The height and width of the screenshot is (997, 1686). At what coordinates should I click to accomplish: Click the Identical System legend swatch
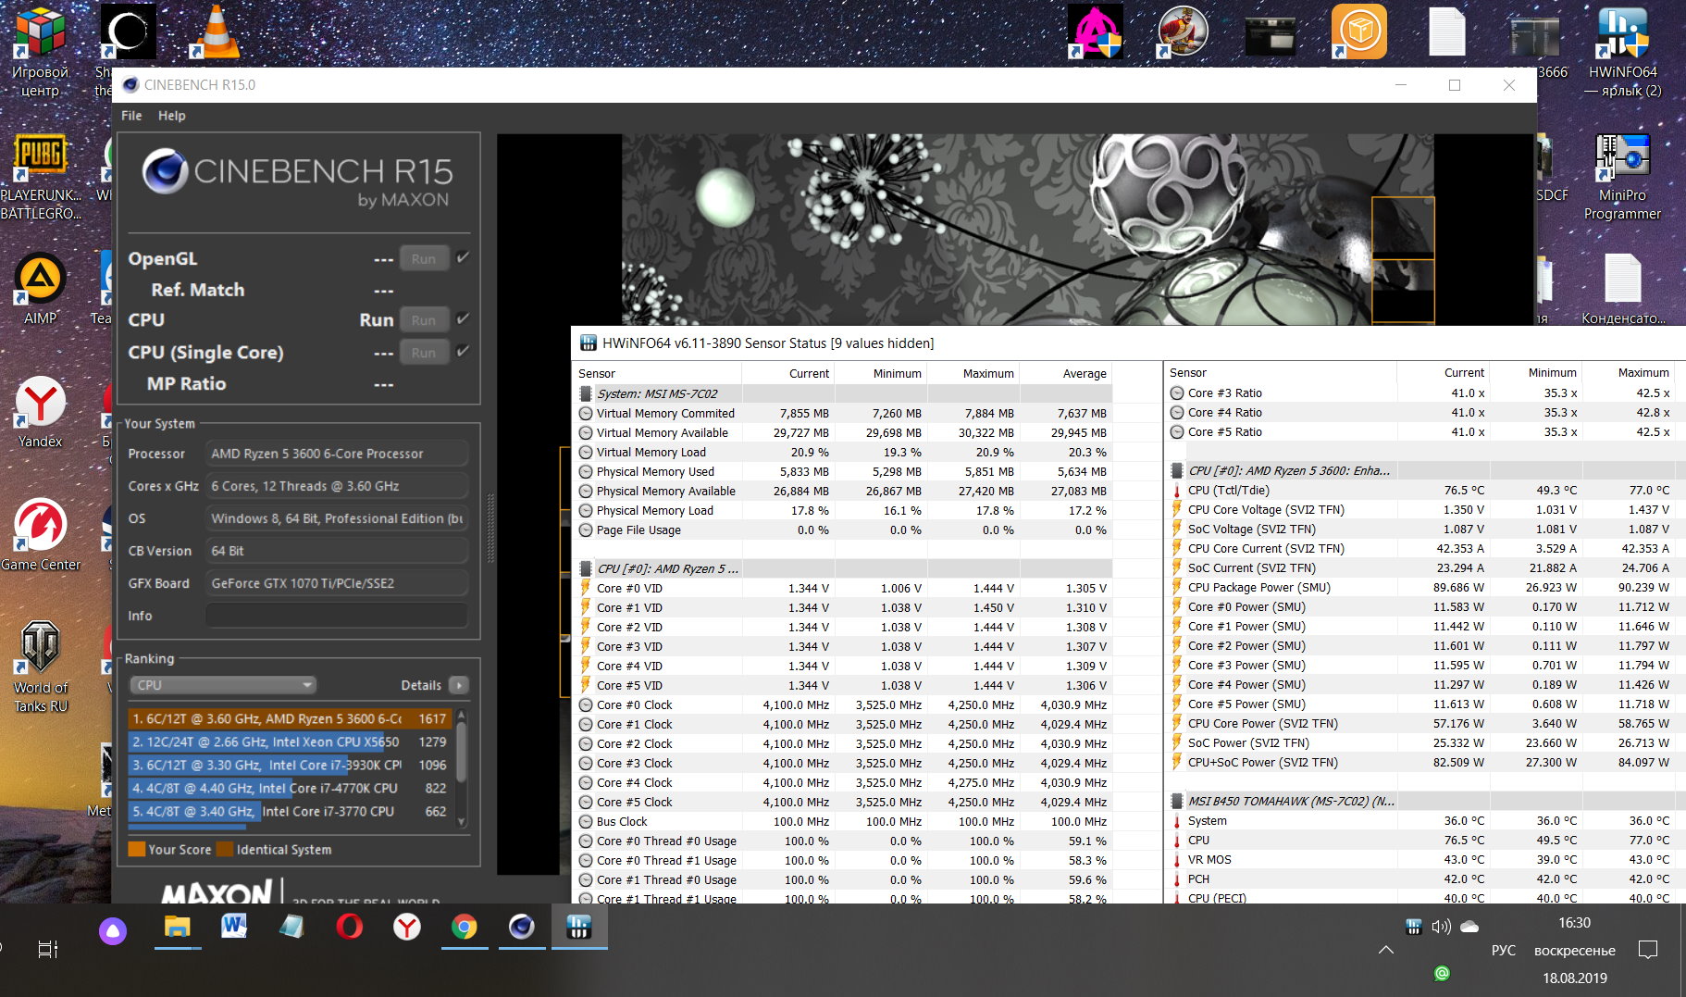(225, 849)
